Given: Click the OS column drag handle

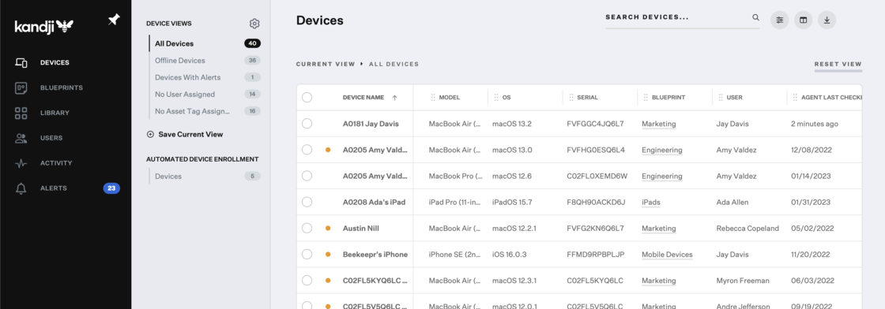Looking at the screenshot, I should 497,98.
